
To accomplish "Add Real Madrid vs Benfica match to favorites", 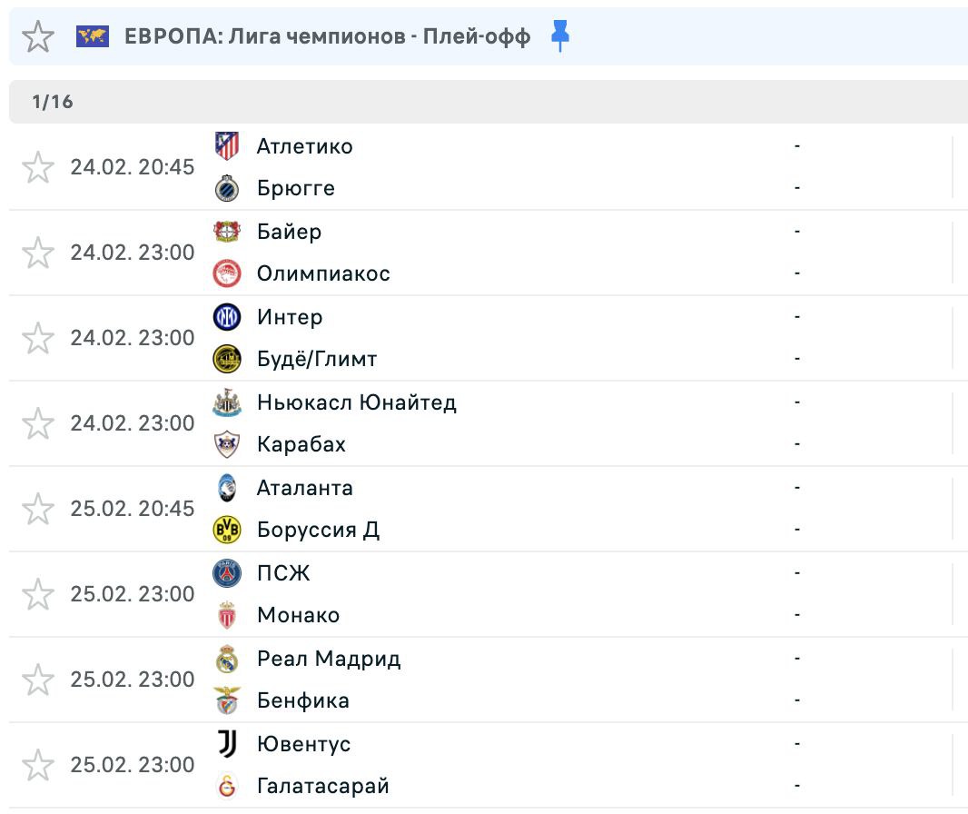I will click(x=38, y=680).
